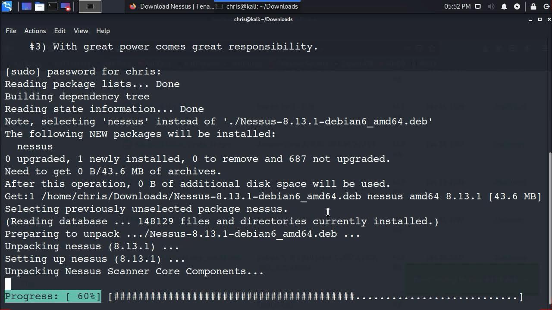
Task: Open the power manager lightning icon
Action: [x=517, y=6]
